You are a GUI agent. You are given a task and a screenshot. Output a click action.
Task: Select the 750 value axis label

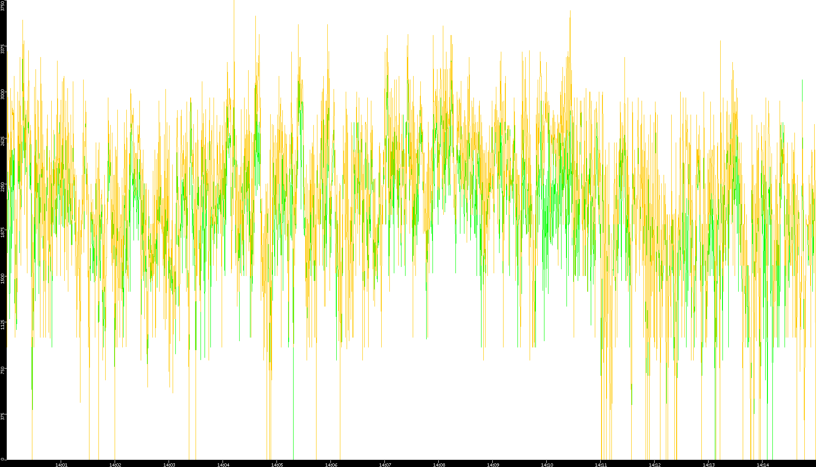(3, 370)
